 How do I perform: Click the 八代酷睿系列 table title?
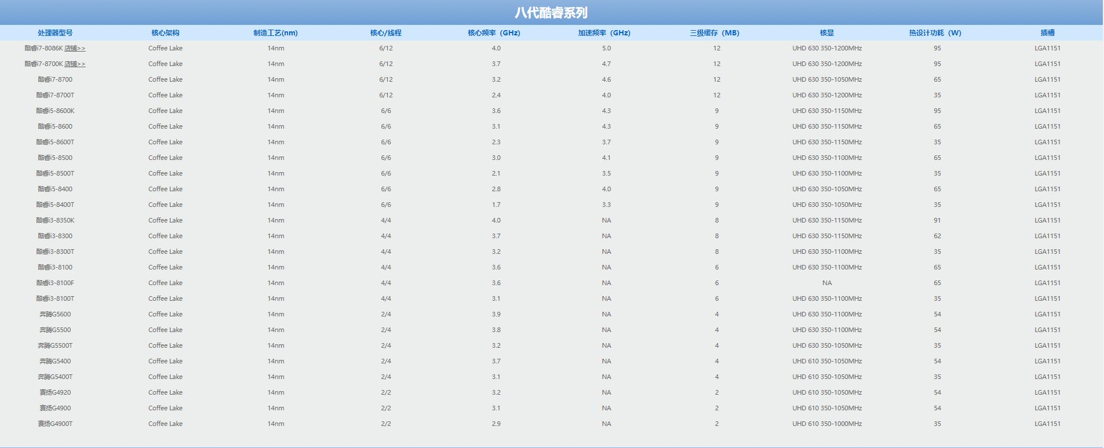click(x=551, y=13)
